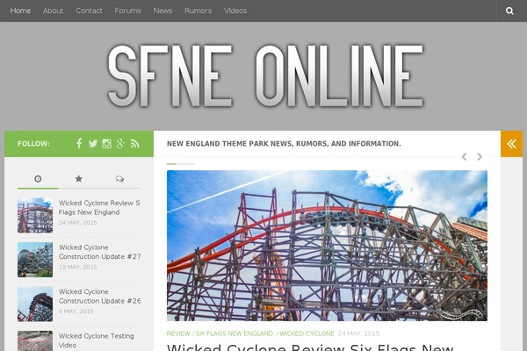
Task: Open Videos in navigation menu
Action: 235,11
